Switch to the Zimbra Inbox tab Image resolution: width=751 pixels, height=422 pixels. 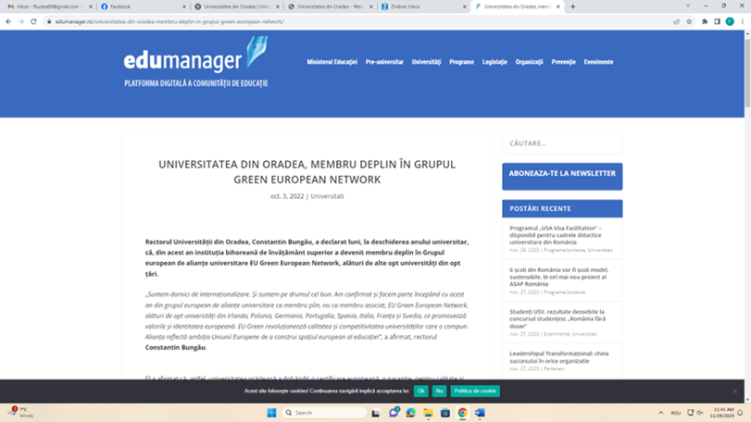coord(421,6)
